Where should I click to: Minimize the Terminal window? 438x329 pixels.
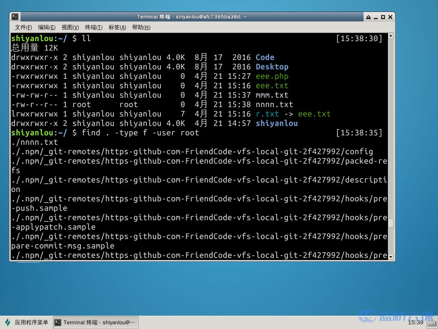point(376,17)
